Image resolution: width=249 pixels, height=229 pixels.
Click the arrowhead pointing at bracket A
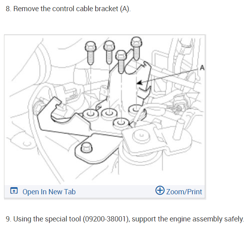point(139,83)
